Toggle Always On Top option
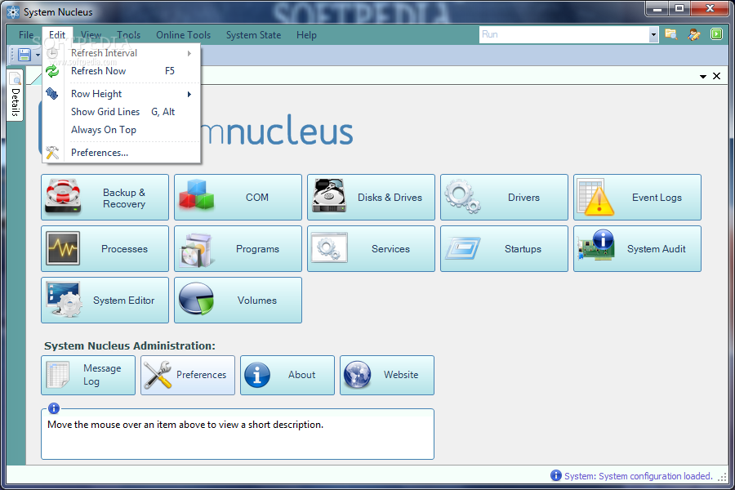Image resolution: width=735 pixels, height=490 pixels. pos(122,130)
